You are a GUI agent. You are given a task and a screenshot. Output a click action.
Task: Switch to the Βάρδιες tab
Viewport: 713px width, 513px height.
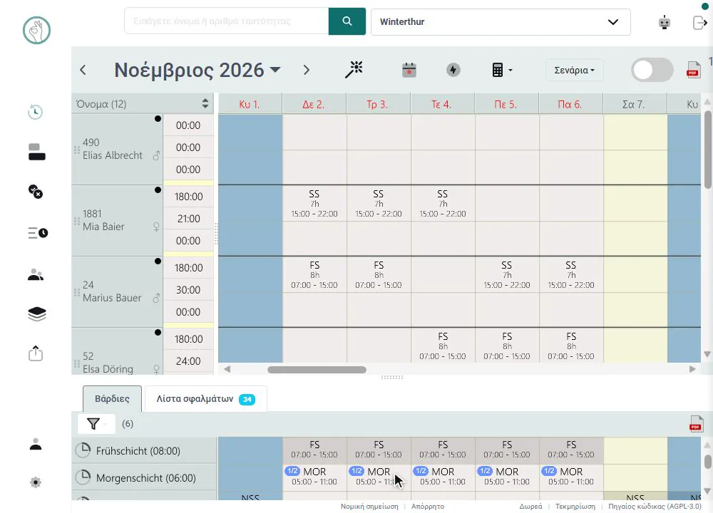pyautogui.click(x=113, y=398)
